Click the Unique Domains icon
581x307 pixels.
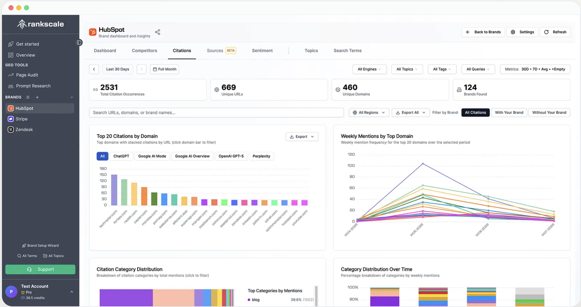338,90
